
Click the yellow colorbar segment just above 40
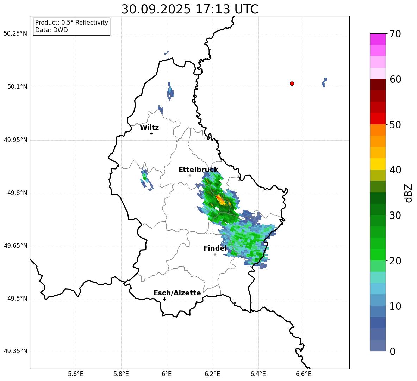point(378,164)
